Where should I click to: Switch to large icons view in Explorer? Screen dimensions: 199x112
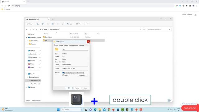171,100
